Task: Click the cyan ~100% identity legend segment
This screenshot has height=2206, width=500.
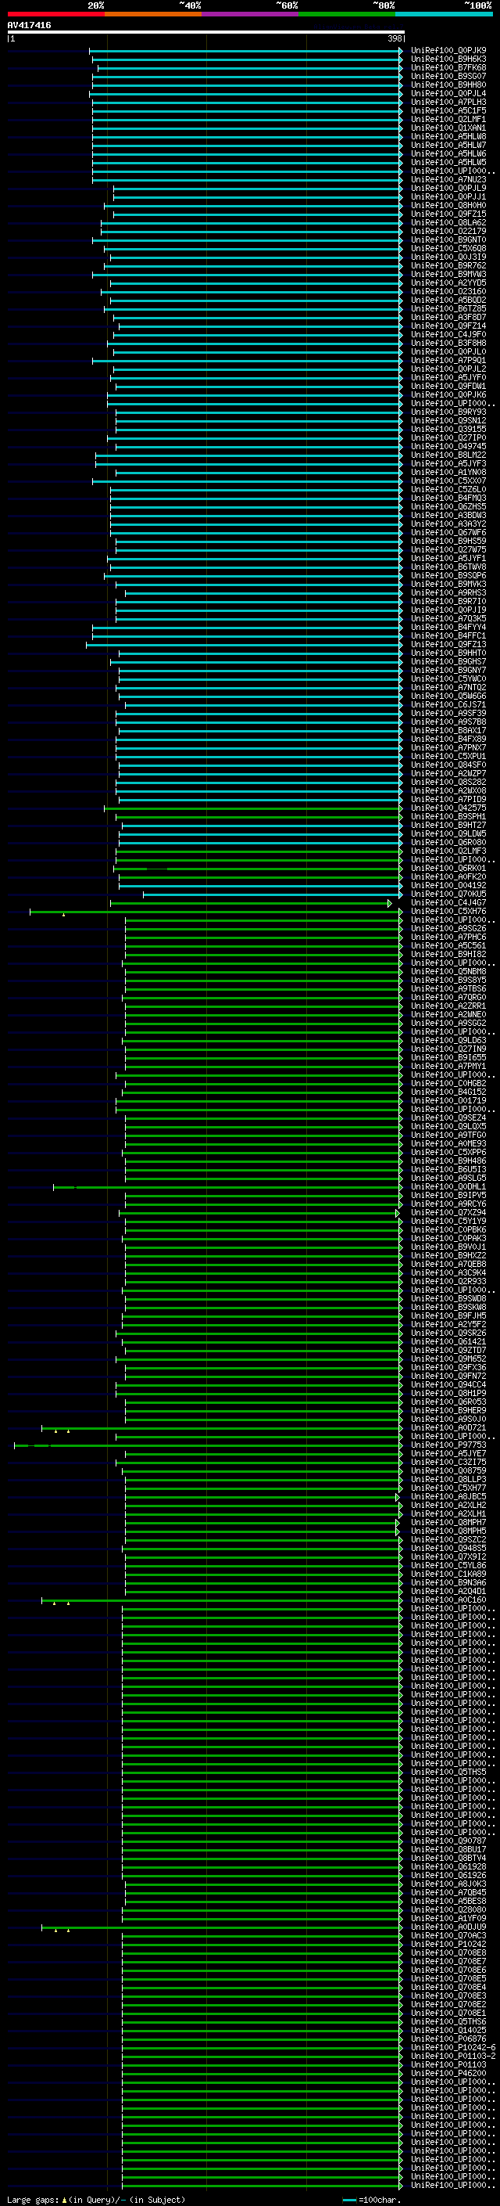Action: 445,14
